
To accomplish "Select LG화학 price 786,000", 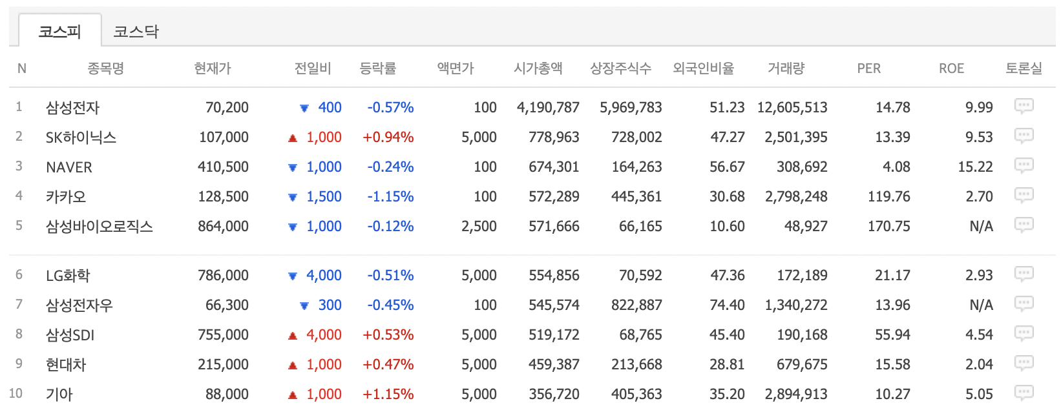I will click(x=223, y=276).
